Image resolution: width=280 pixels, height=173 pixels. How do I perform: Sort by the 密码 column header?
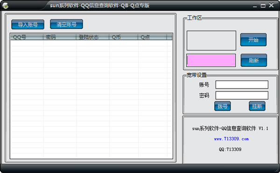(60, 37)
